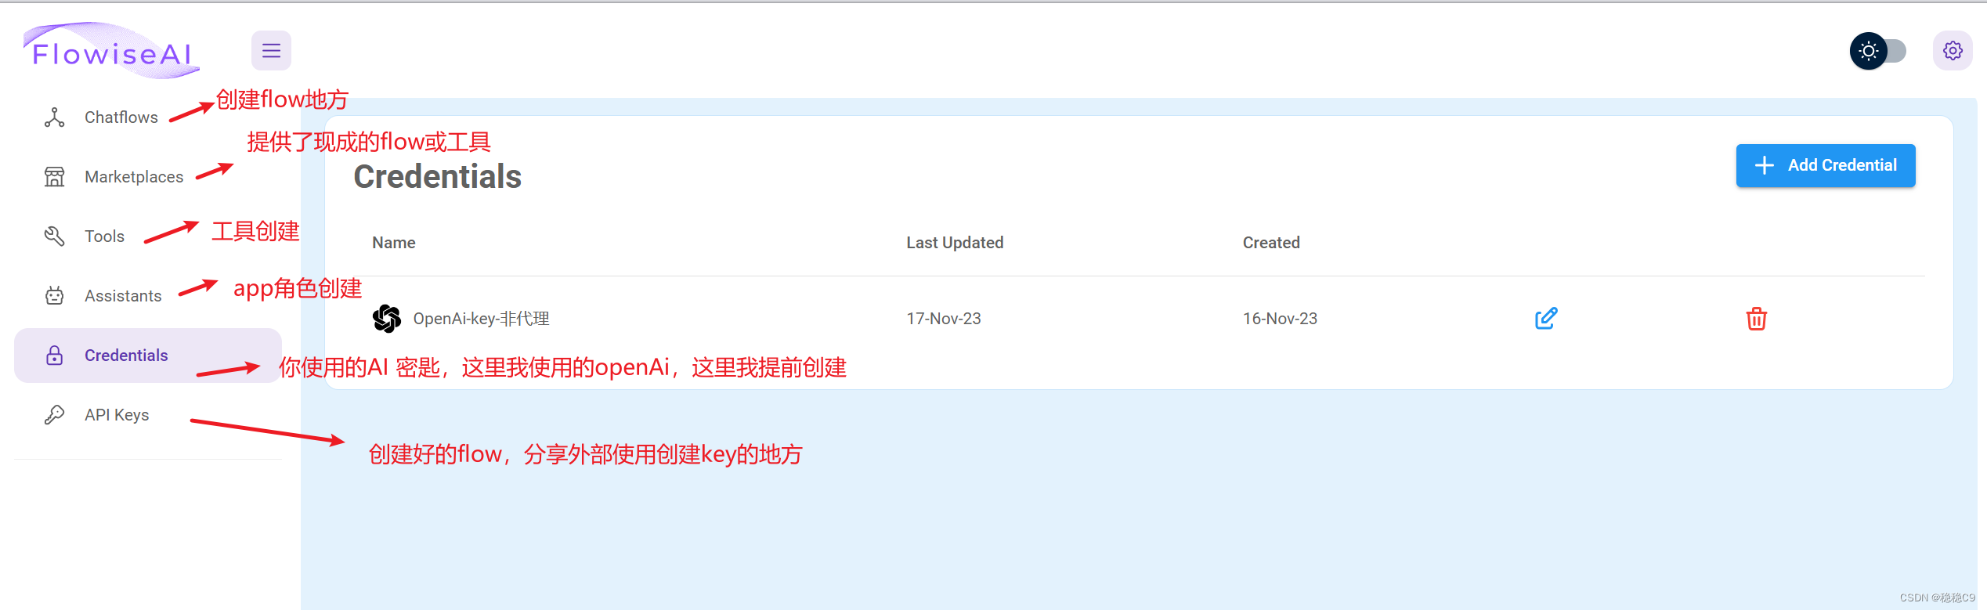The height and width of the screenshot is (610, 1987).
Task: Delete credential with red trash icon
Action: tap(1757, 319)
